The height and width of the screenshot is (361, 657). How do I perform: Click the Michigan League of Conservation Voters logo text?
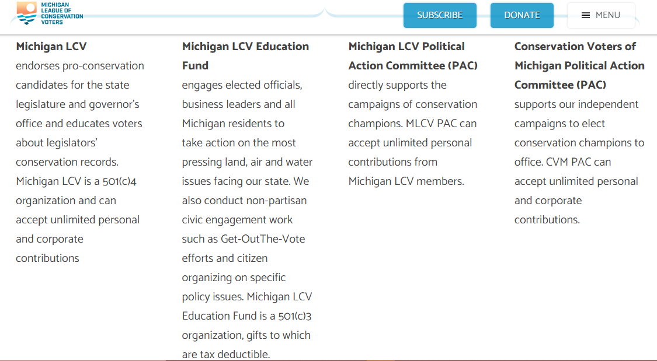(62, 13)
